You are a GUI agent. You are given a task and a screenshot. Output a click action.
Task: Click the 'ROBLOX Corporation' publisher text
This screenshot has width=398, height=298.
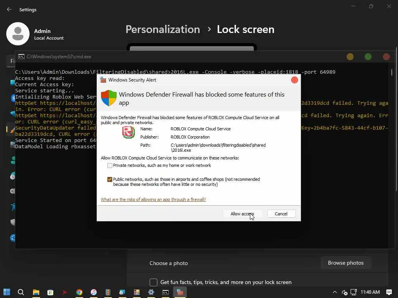(x=190, y=137)
